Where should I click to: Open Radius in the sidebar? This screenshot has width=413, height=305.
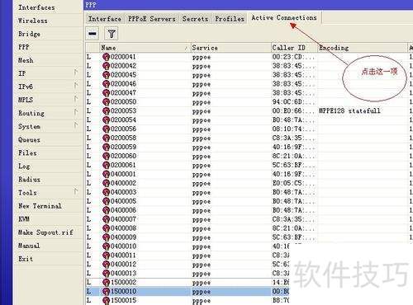(x=30, y=179)
